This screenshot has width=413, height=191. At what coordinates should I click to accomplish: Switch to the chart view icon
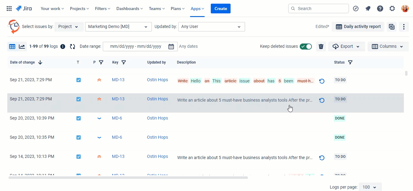click(22, 47)
